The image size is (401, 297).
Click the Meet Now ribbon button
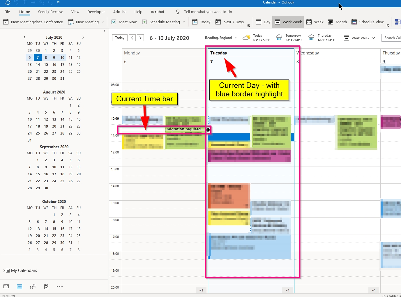[124, 22]
